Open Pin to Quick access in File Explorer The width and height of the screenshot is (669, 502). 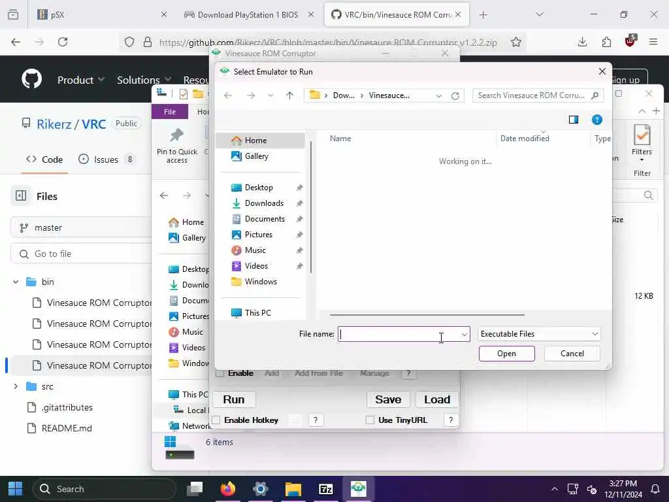tap(176, 146)
